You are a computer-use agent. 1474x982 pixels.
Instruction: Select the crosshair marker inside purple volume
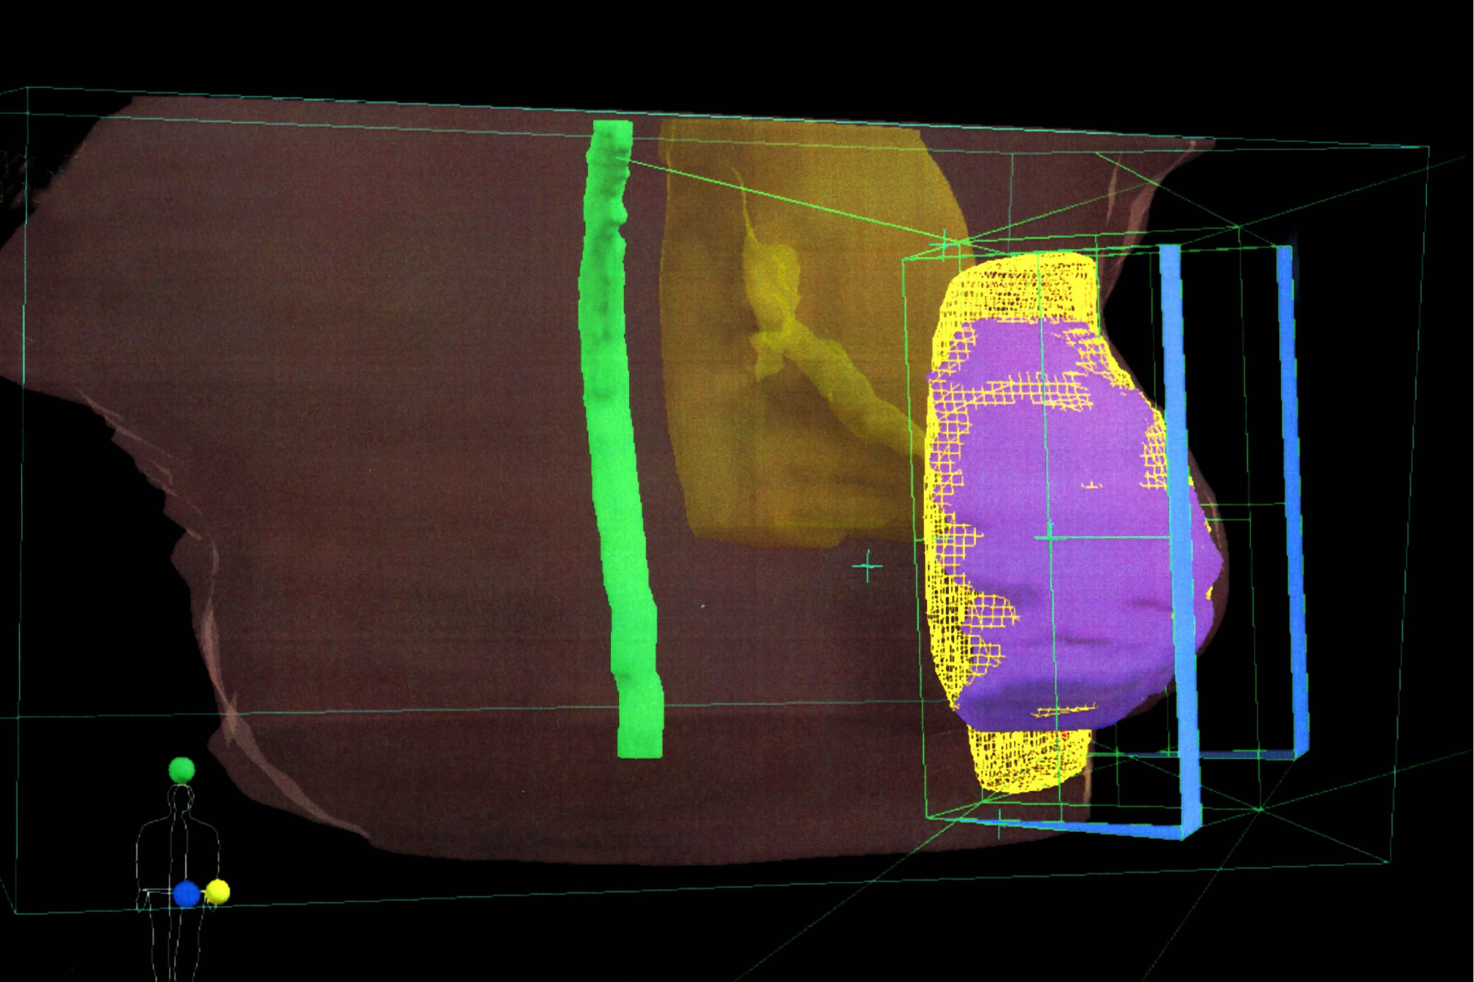[1050, 537]
